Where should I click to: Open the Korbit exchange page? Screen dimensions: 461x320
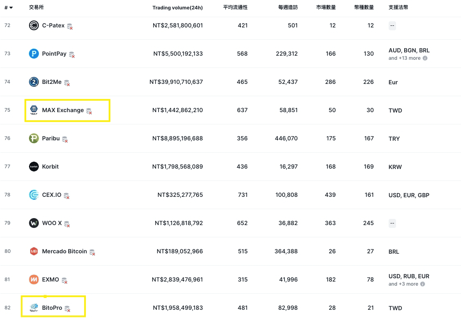(50, 167)
